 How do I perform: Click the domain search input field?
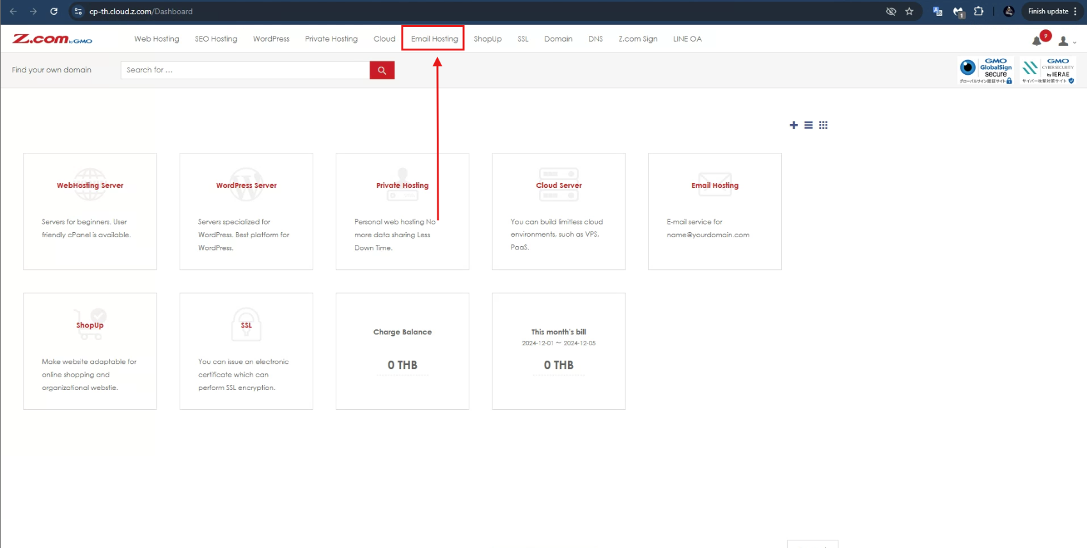[245, 70]
